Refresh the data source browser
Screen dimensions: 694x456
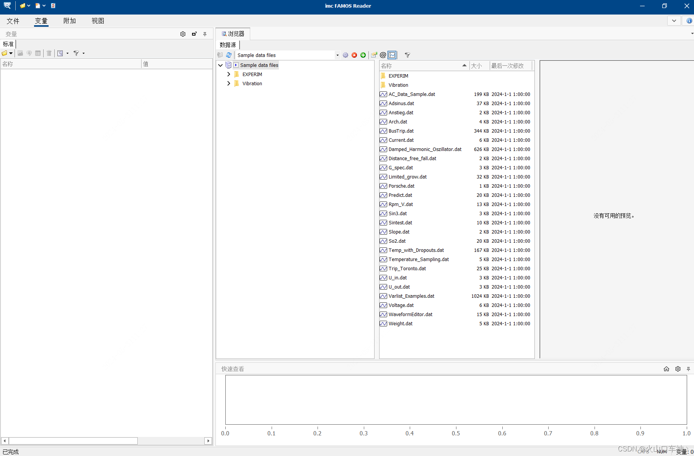[229, 55]
